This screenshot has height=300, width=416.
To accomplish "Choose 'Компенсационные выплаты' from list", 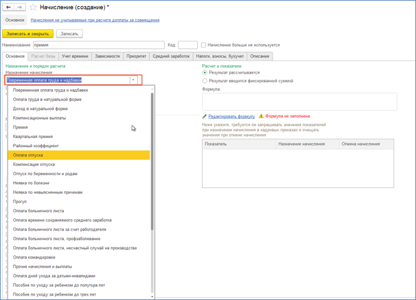I will (x=79, y=118).
